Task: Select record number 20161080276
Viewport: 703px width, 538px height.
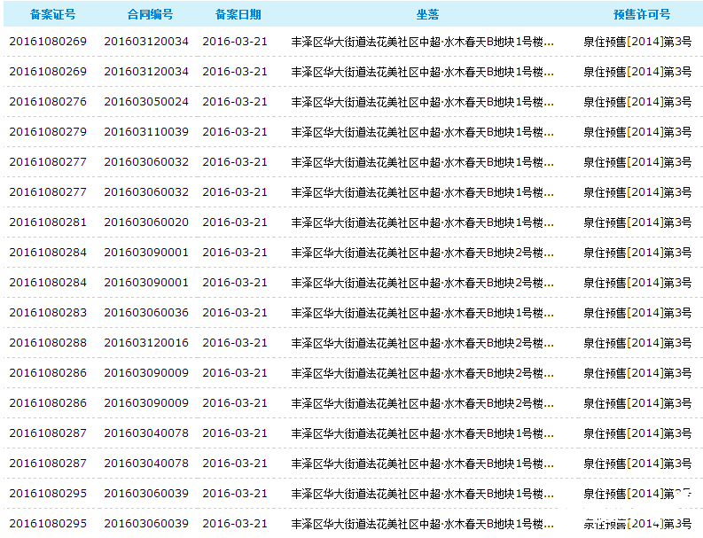Action: pyautogui.click(x=48, y=102)
